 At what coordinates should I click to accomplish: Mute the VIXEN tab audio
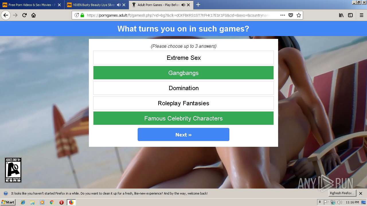tap(119, 5)
